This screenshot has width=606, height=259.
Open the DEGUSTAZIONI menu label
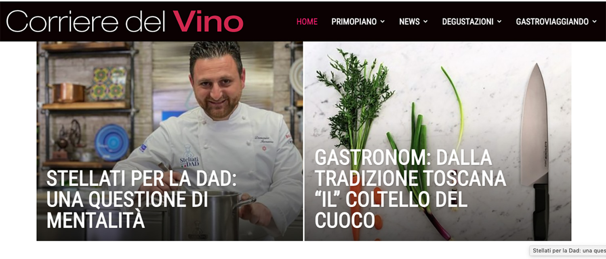[x=468, y=22]
